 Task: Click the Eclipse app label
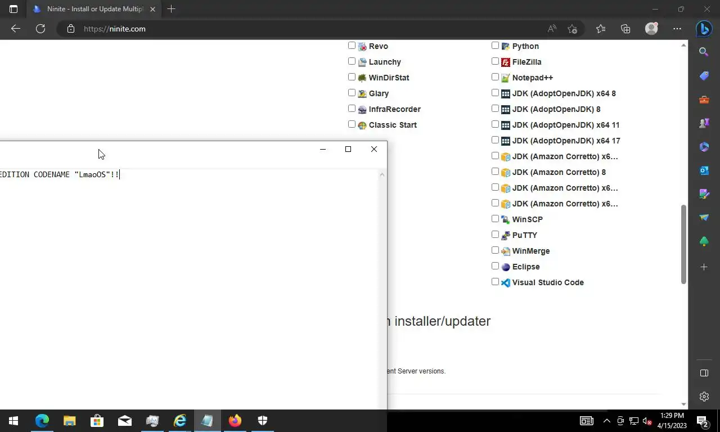tap(526, 267)
